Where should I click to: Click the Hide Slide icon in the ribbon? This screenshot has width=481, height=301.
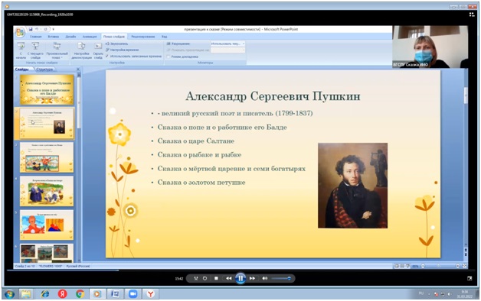click(x=98, y=50)
